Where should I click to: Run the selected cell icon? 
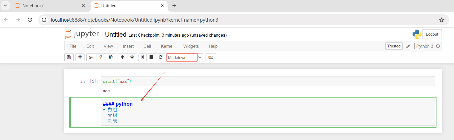coord(143,57)
